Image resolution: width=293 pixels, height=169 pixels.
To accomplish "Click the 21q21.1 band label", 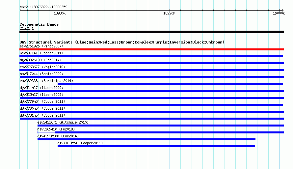I will tap(27, 28).
